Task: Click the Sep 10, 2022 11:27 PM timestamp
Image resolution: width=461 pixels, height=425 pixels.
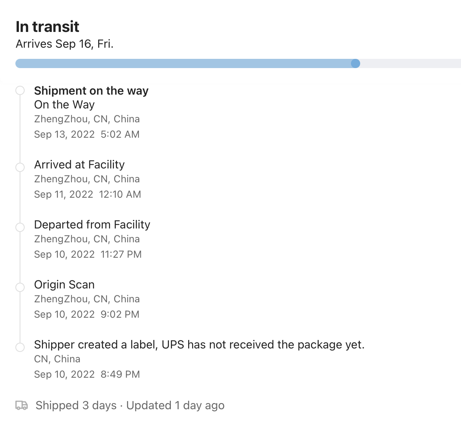Action: pos(88,254)
